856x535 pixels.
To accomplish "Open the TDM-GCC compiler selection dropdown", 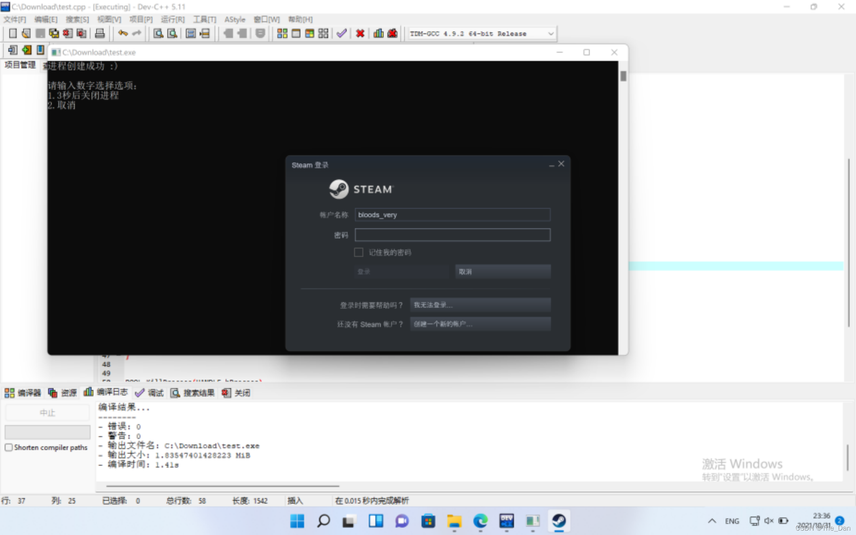I will click(x=550, y=34).
